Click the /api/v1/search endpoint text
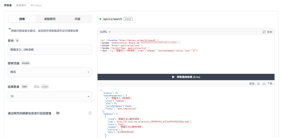This screenshot has width=282, height=138. [112, 19]
